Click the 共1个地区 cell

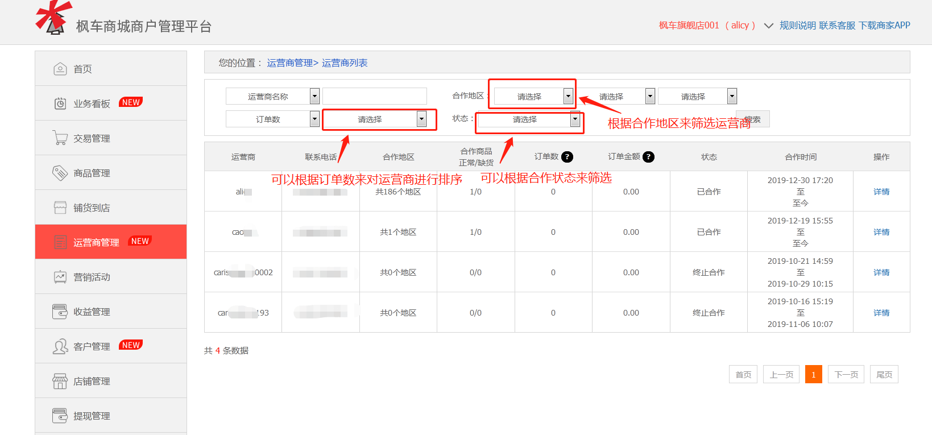click(x=398, y=232)
